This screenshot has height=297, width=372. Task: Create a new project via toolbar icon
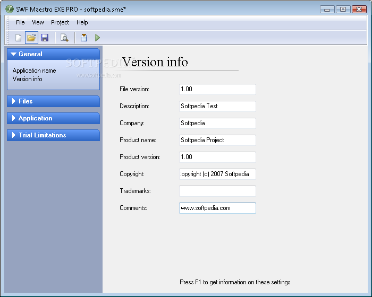click(18, 38)
